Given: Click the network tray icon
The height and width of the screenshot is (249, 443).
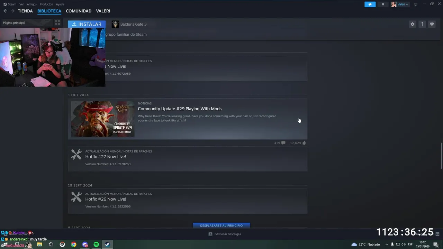Looking at the screenshot, I should [x=398, y=245].
